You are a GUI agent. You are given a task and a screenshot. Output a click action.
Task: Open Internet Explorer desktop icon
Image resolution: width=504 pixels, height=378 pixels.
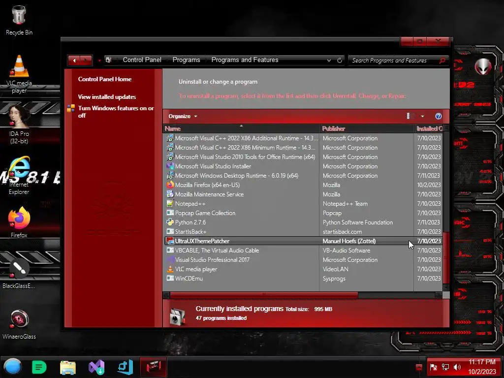click(x=19, y=175)
